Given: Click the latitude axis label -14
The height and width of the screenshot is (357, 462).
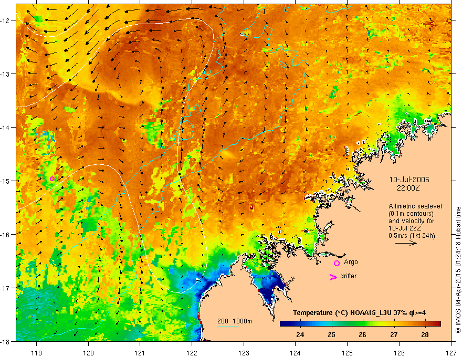Looking at the screenshot, I should tap(5, 128).
